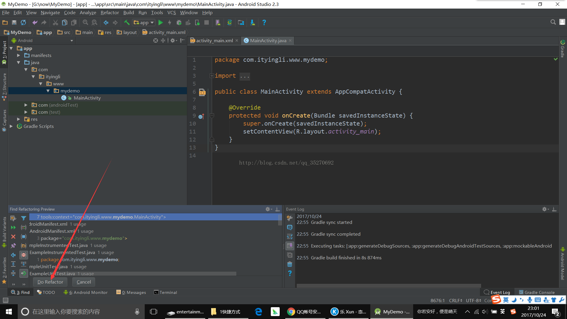The width and height of the screenshot is (567, 319).
Task: Switch to activity_main.xml editor tab
Action: pyautogui.click(x=214, y=40)
